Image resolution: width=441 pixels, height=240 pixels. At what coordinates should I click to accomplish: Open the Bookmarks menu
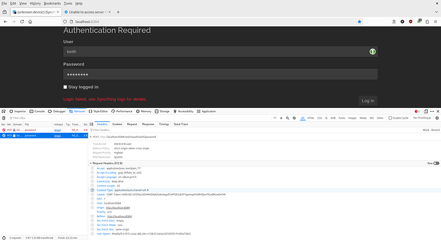click(x=52, y=3)
